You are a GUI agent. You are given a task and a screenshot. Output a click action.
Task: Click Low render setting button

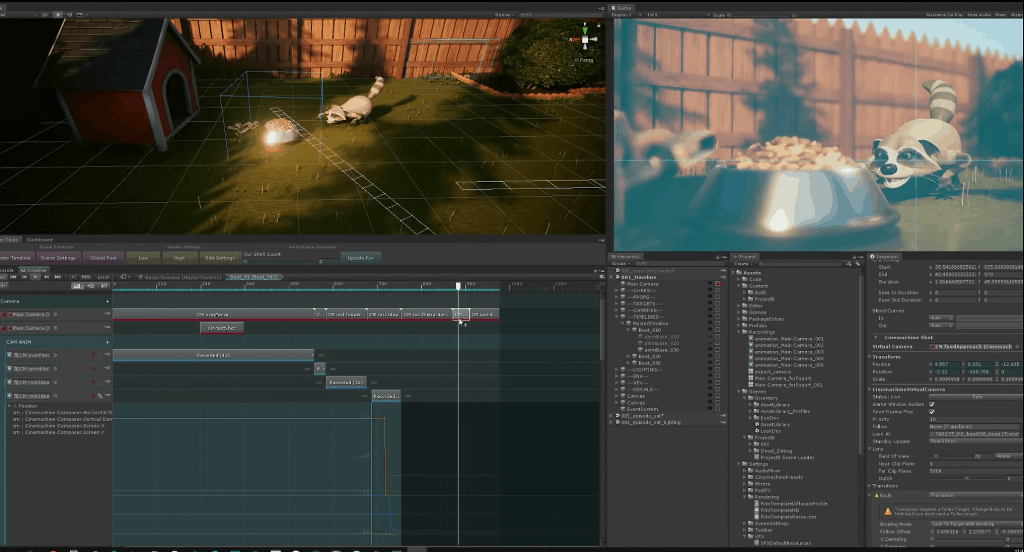point(143,258)
